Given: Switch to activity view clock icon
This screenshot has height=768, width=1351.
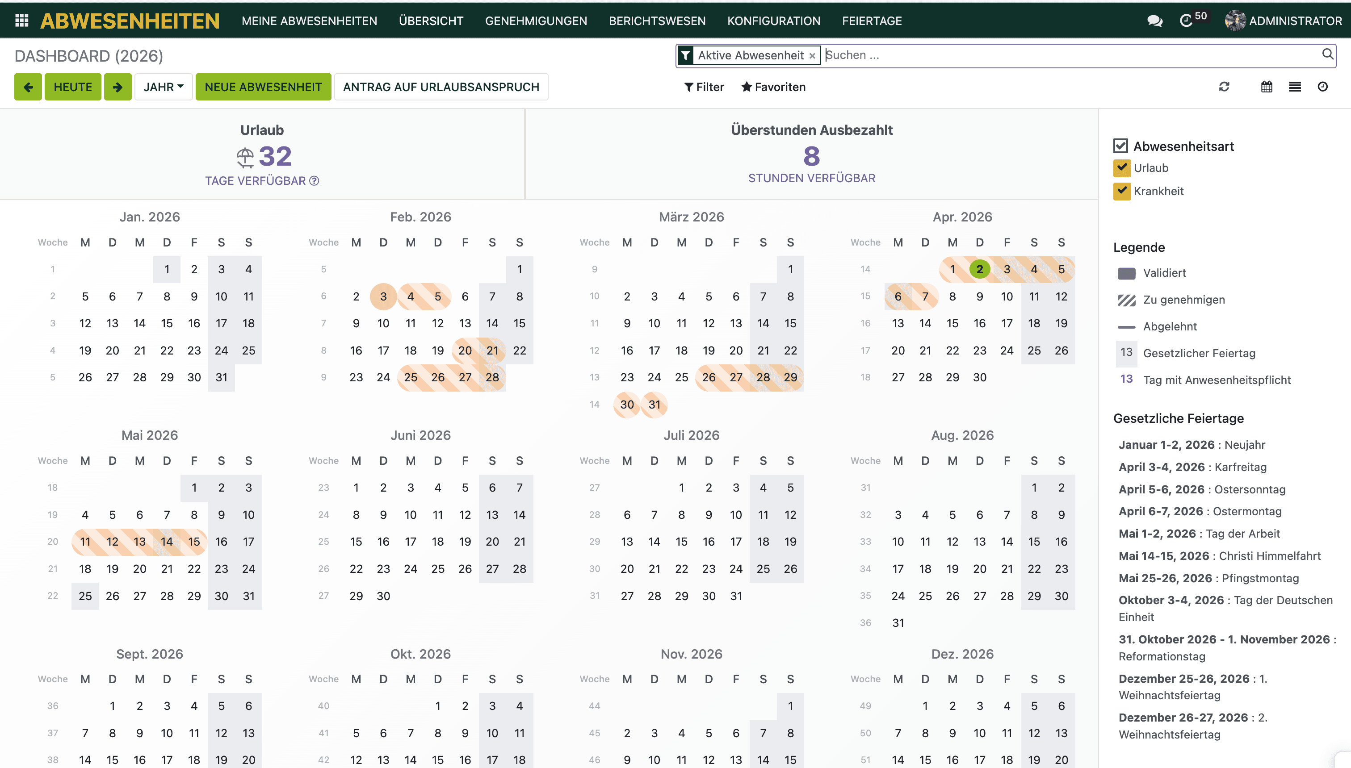Looking at the screenshot, I should pos(1322,87).
